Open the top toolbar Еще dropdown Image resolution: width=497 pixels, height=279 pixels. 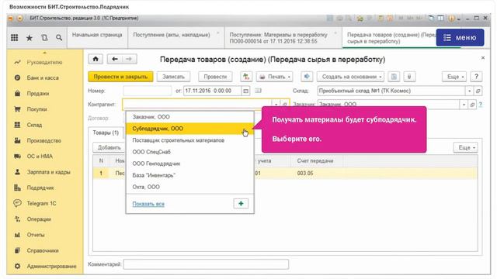coord(454,77)
